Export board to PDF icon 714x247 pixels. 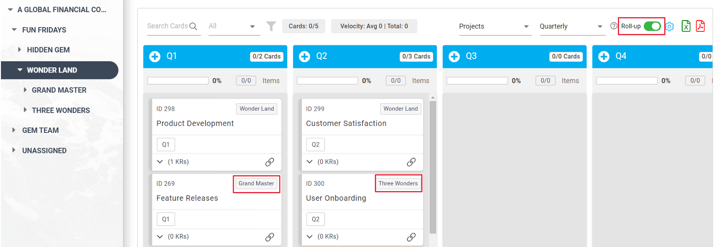click(700, 26)
